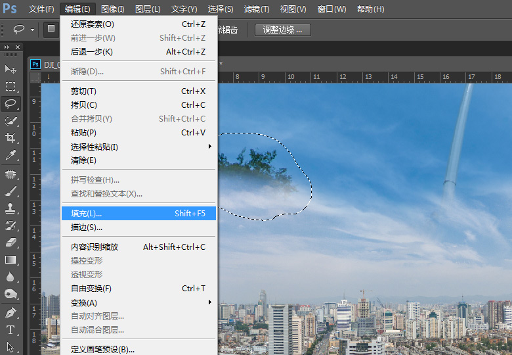Open the 帮助(H) menu
Screen dimensions: 512x355
click(x=371, y=9)
